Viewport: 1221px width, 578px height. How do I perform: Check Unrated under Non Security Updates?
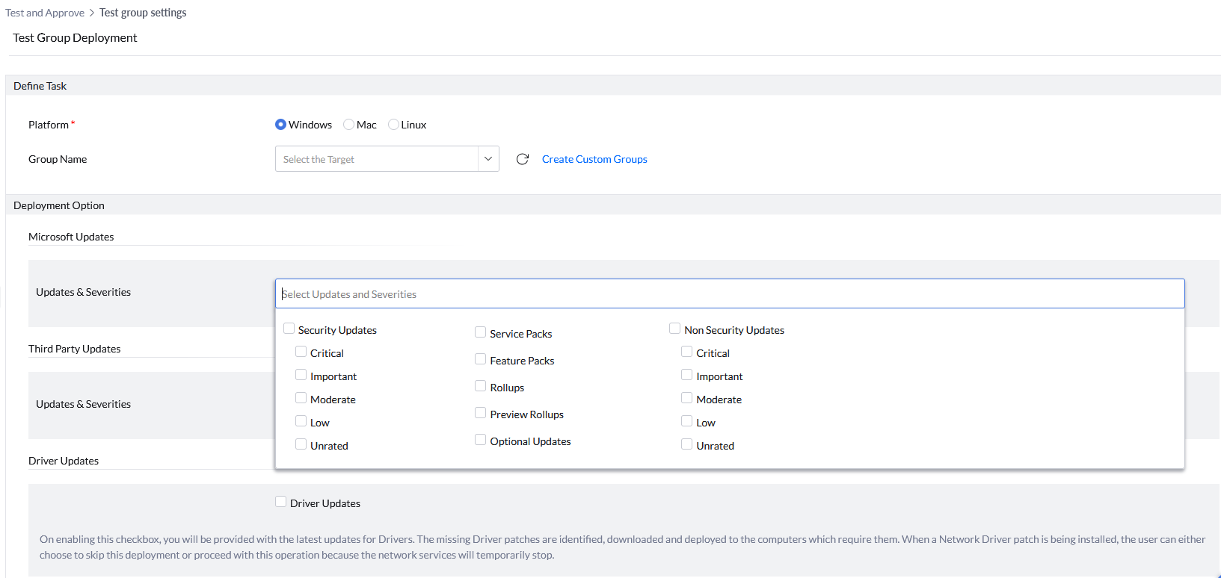pyautogui.click(x=686, y=444)
